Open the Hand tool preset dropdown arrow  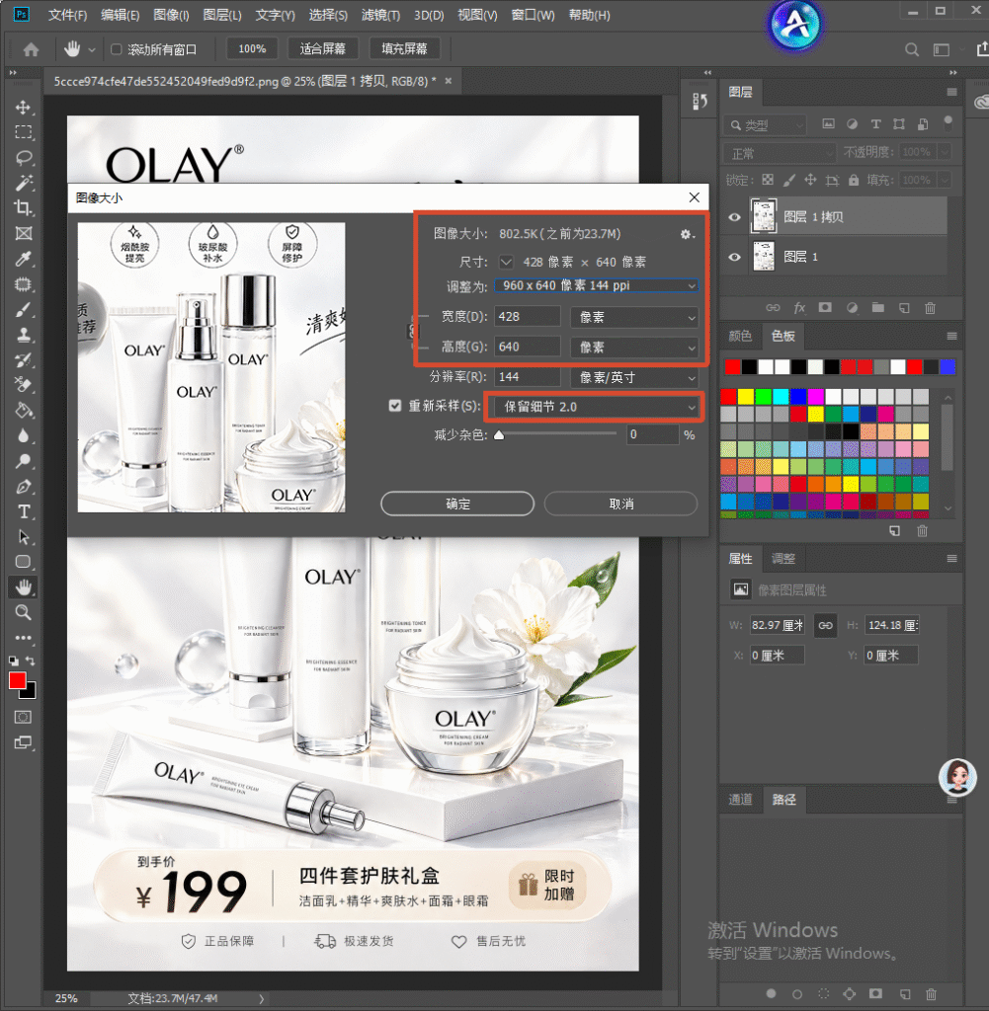coord(92,49)
